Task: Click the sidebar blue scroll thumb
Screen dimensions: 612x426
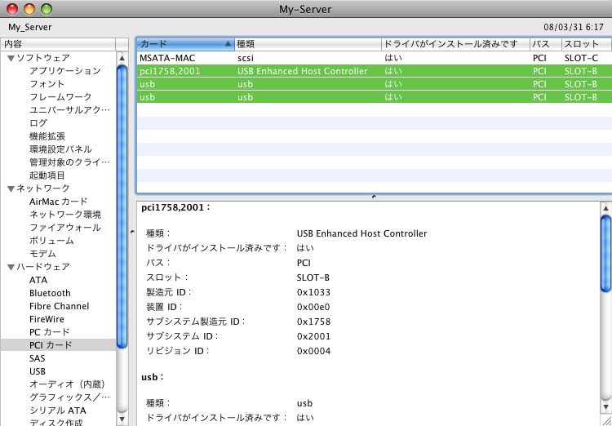Action: click(x=122, y=206)
